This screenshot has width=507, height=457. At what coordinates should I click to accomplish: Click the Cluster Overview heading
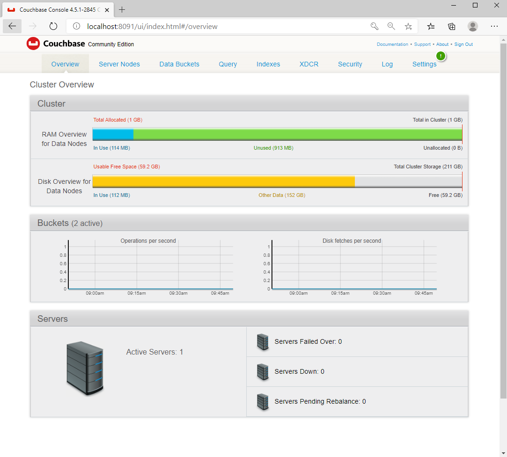click(62, 85)
